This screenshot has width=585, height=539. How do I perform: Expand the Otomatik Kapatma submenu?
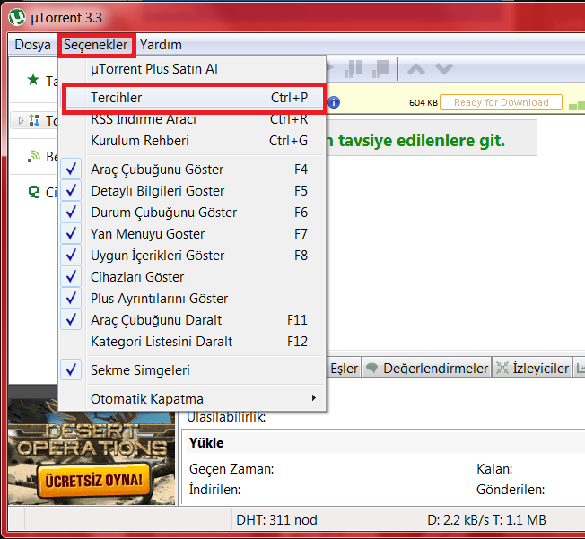[193, 399]
